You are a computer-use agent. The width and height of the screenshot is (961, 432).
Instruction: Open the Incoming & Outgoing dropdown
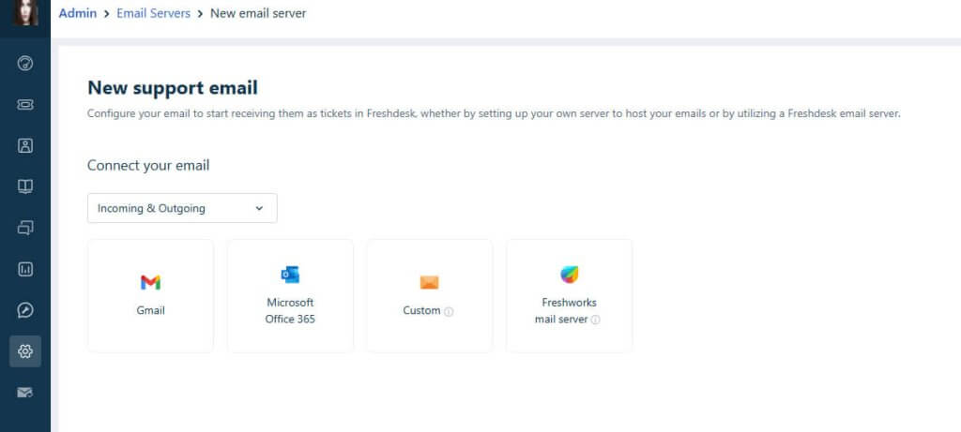click(182, 208)
